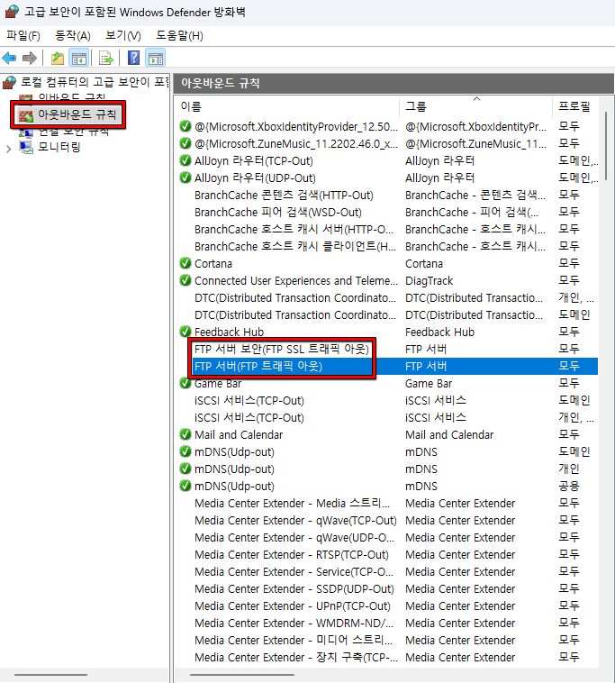The height and width of the screenshot is (683, 615).
Task: Click the Export List toolbar icon
Action: click(105, 58)
